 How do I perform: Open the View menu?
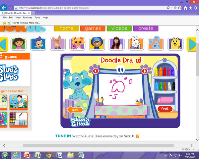pos(18,18)
